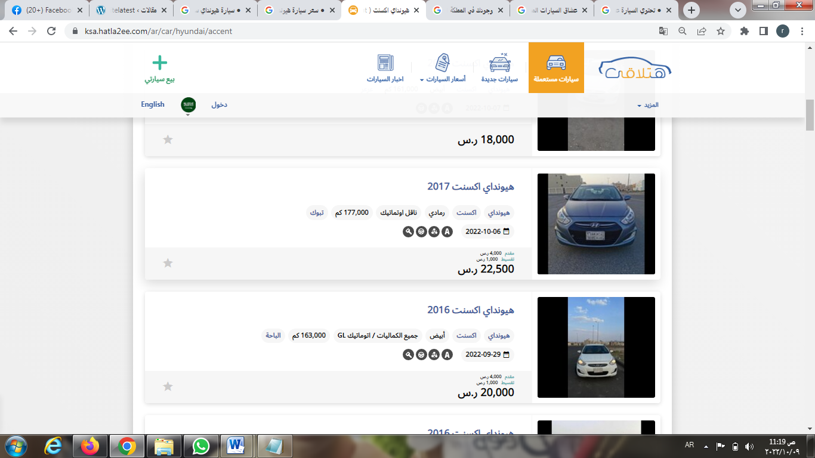Click the أبيض color tag

(438, 336)
